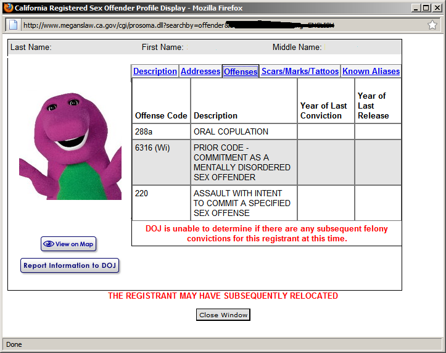Image resolution: width=446 pixels, height=353 pixels.
Task: Click the First Name label
Action: (163, 48)
